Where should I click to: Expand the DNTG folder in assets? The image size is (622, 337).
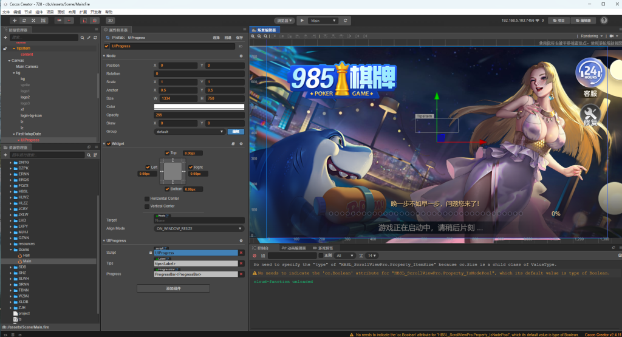coord(11,163)
